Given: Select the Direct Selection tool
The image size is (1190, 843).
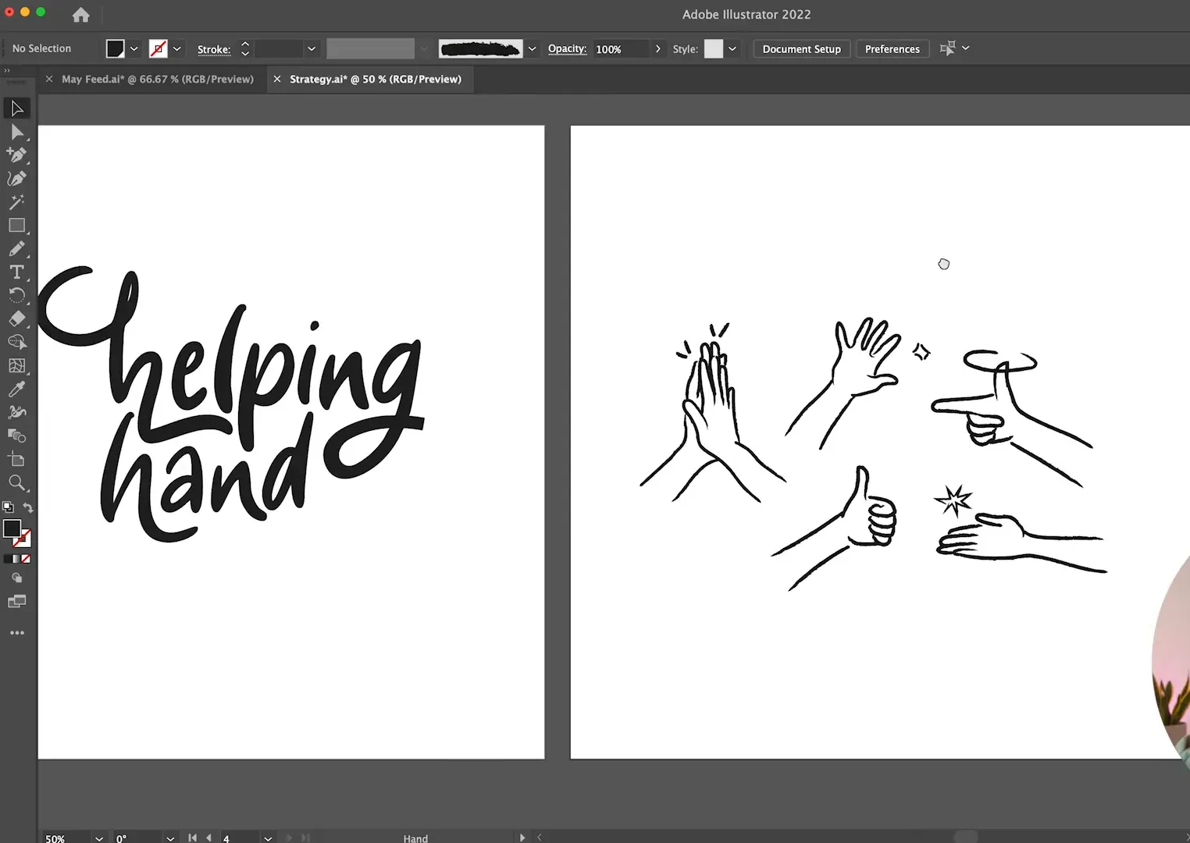Looking at the screenshot, I should pos(17,131).
